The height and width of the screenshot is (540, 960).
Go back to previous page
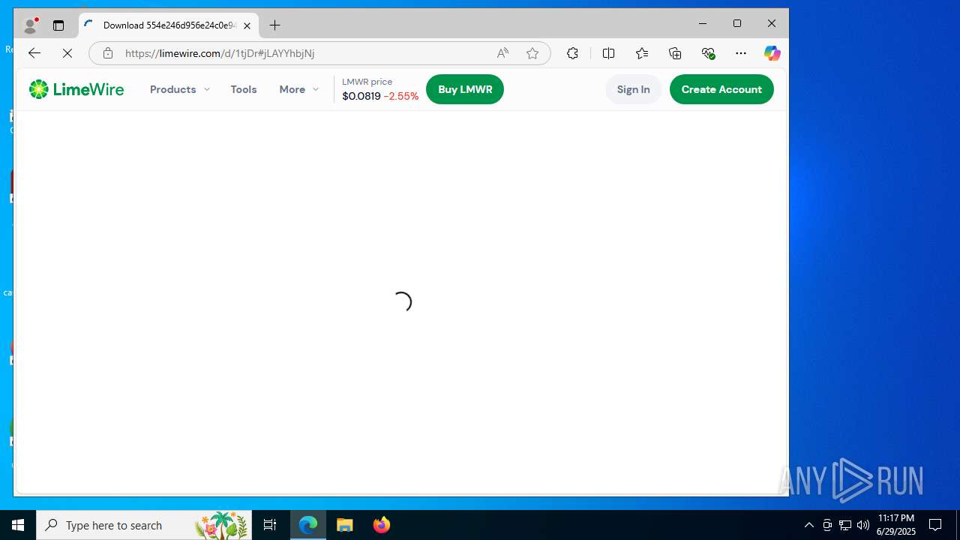[x=34, y=53]
